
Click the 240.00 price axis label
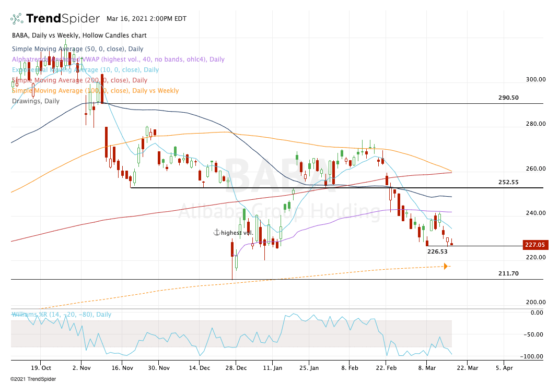pyautogui.click(x=536, y=213)
